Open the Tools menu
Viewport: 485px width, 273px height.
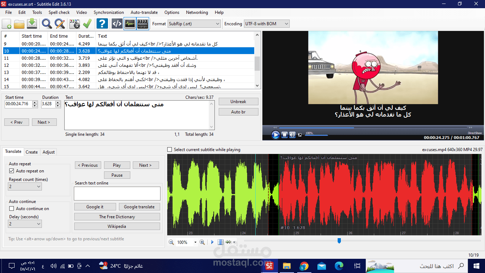37,12
